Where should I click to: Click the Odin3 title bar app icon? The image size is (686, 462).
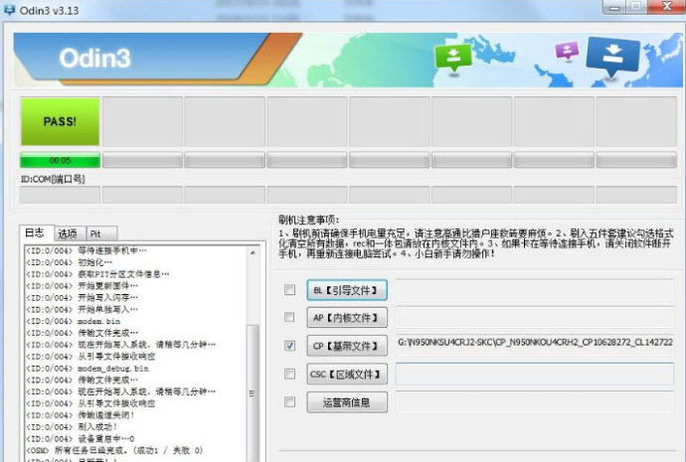click(x=11, y=9)
